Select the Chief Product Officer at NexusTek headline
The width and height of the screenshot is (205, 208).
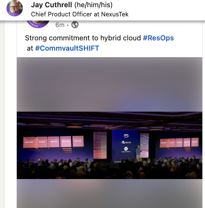(80, 14)
